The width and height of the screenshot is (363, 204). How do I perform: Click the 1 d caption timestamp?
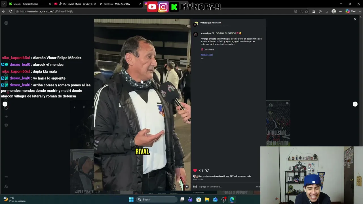tap(202, 59)
